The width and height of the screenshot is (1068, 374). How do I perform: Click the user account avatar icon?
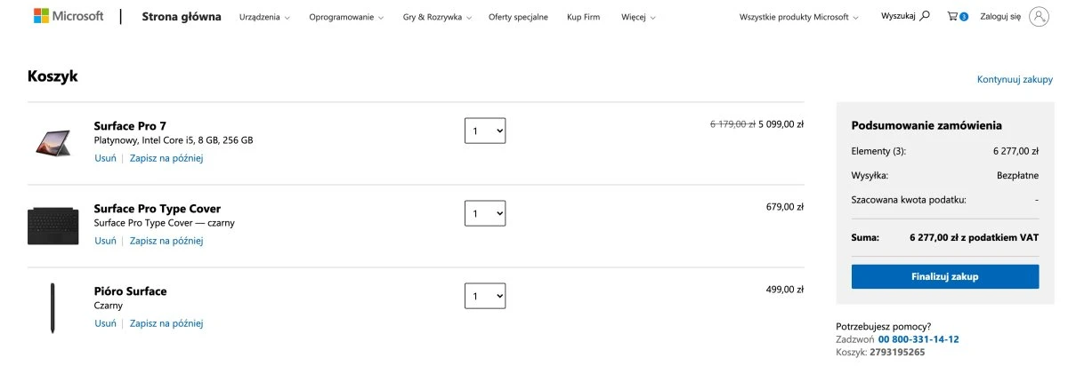1039,16
